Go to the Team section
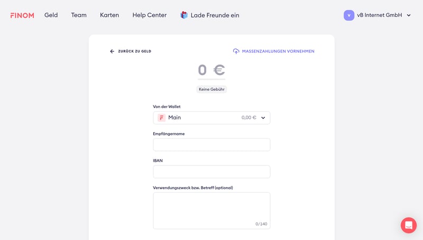This screenshot has height=240, width=423. coord(79,15)
